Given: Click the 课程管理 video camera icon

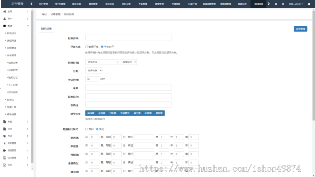Looking at the screenshot, I should (x=5, y=150).
